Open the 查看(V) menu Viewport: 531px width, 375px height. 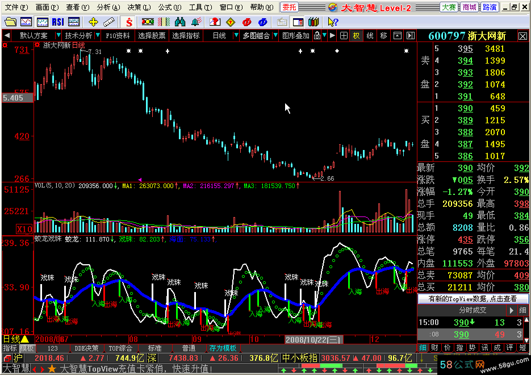click(78, 7)
